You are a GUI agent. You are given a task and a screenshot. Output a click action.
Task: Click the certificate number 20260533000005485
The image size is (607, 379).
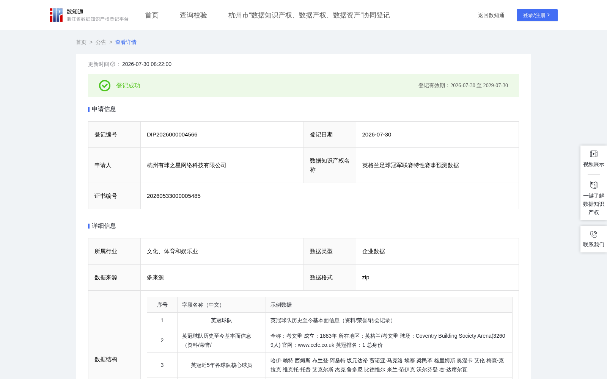pos(174,196)
